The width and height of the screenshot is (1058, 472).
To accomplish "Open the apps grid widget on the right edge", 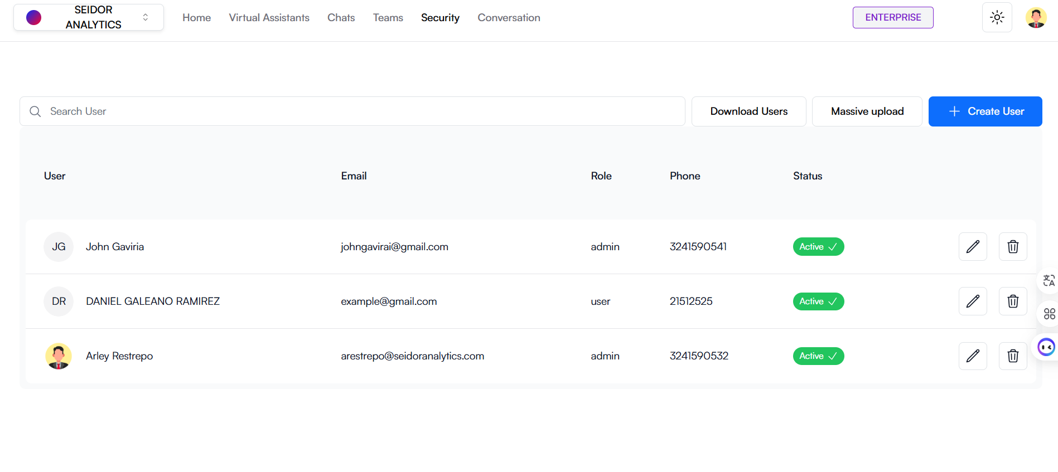I will click(1049, 314).
